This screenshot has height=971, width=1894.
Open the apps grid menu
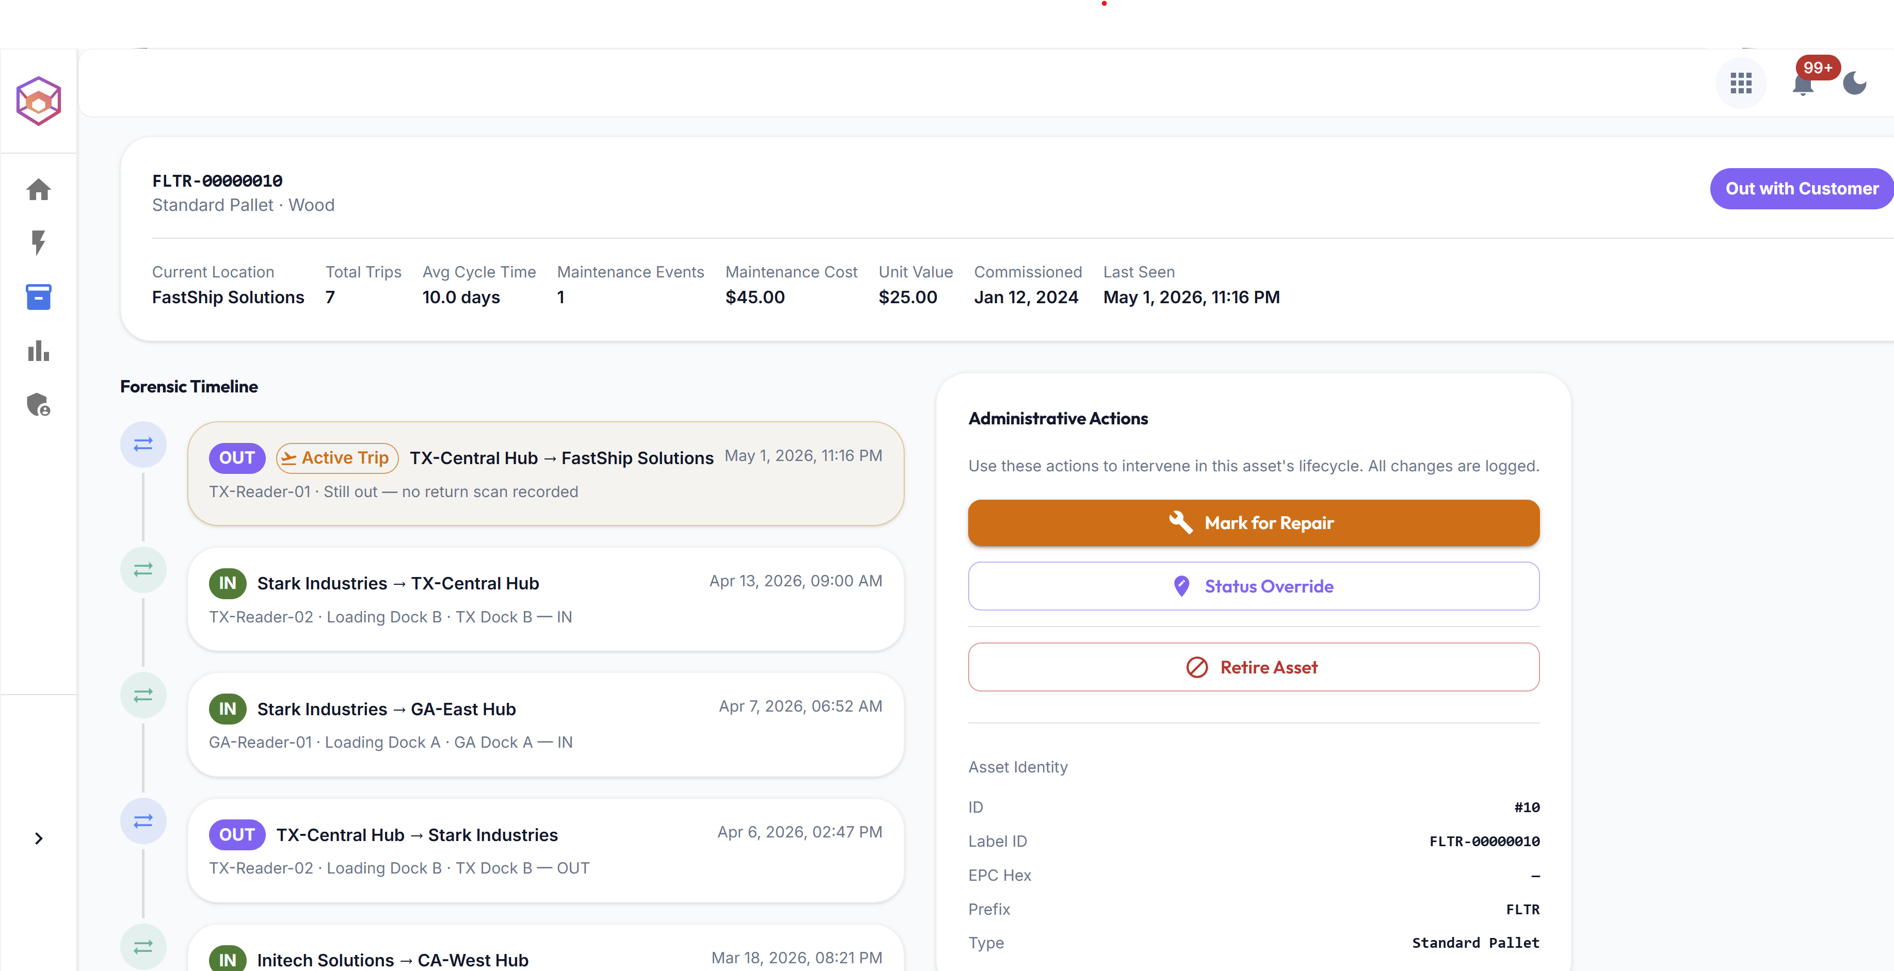coord(1740,83)
